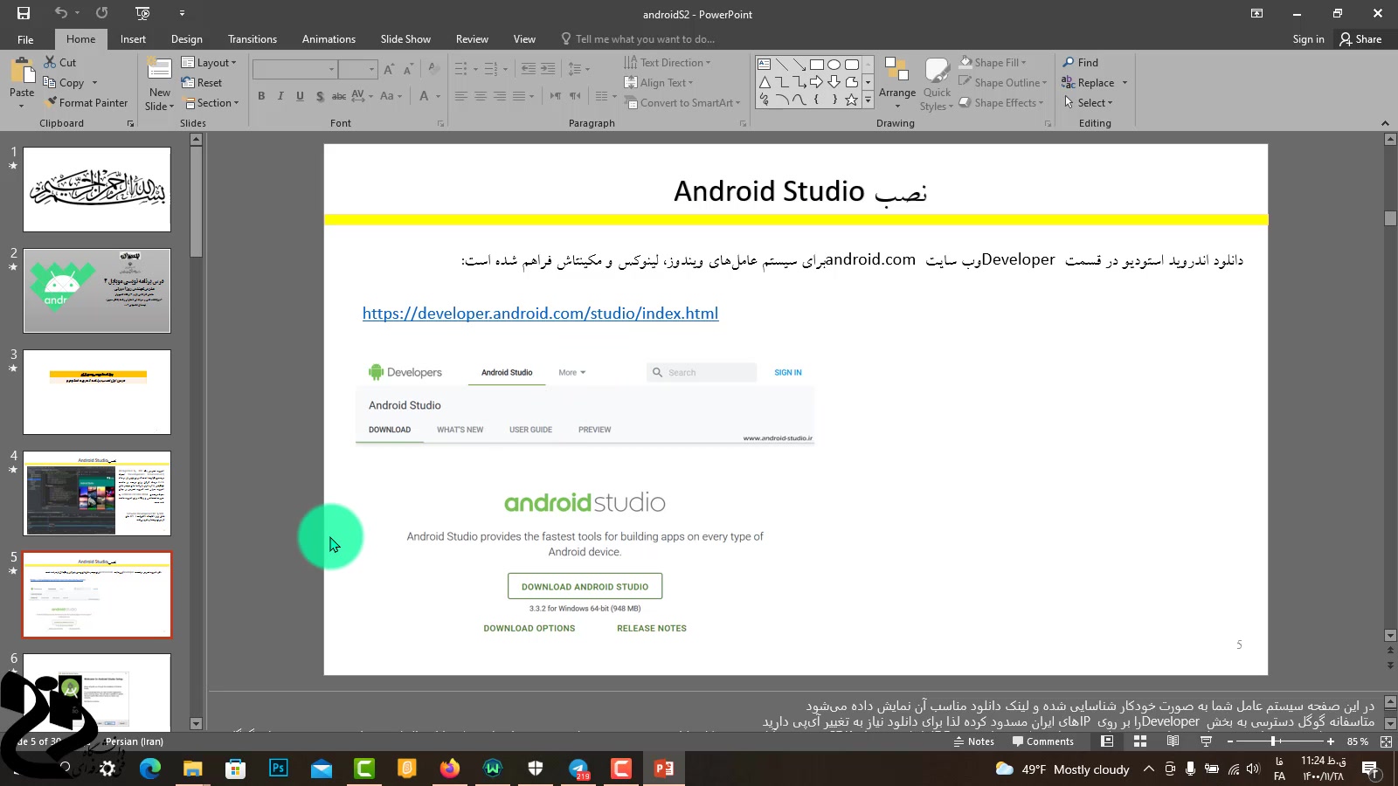The width and height of the screenshot is (1398, 786).
Task: Open the Comments pane
Action: pos(1043,741)
